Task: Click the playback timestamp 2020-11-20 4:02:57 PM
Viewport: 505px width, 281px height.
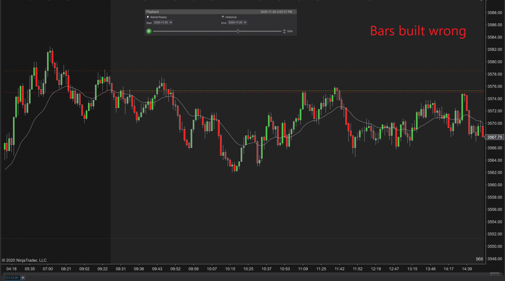Action: coord(276,12)
